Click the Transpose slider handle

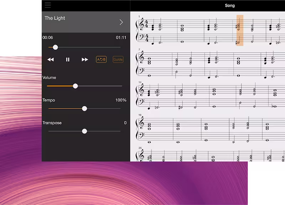84,131
